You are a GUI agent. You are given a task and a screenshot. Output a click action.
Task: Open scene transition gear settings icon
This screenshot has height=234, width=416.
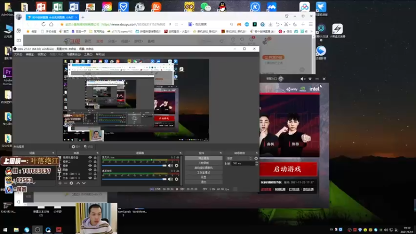256,159
